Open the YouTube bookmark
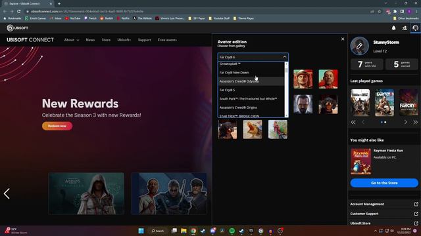This screenshot has width=421, height=236. [72, 18]
